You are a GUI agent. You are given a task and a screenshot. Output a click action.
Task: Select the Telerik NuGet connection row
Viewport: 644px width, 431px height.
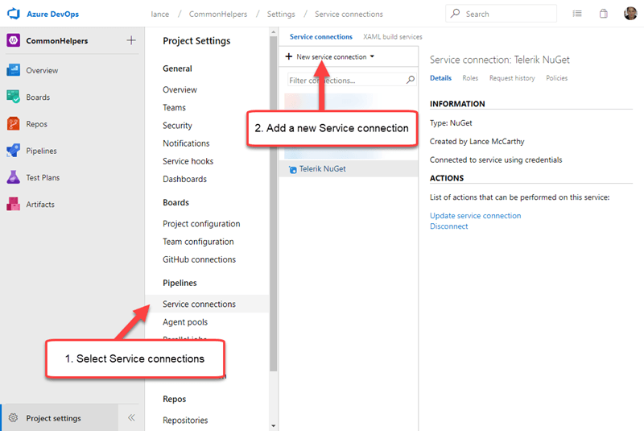click(x=349, y=168)
